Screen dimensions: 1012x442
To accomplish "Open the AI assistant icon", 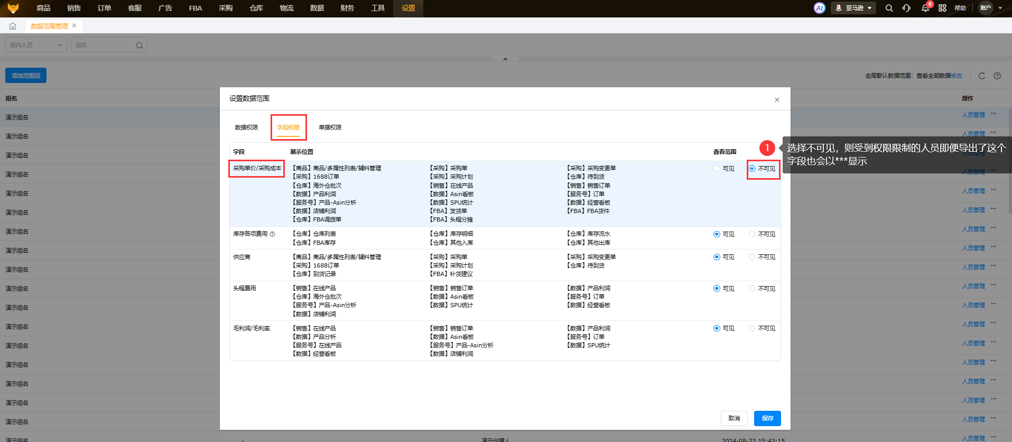I will [819, 8].
